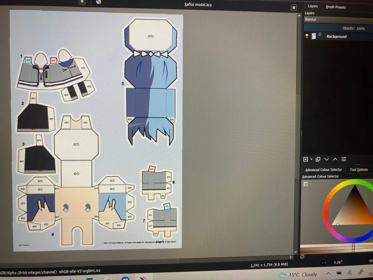Click the Wi-Fi icon in system tray
Image resolution: width=373 pixels, height=280 pixels.
tap(349, 272)
